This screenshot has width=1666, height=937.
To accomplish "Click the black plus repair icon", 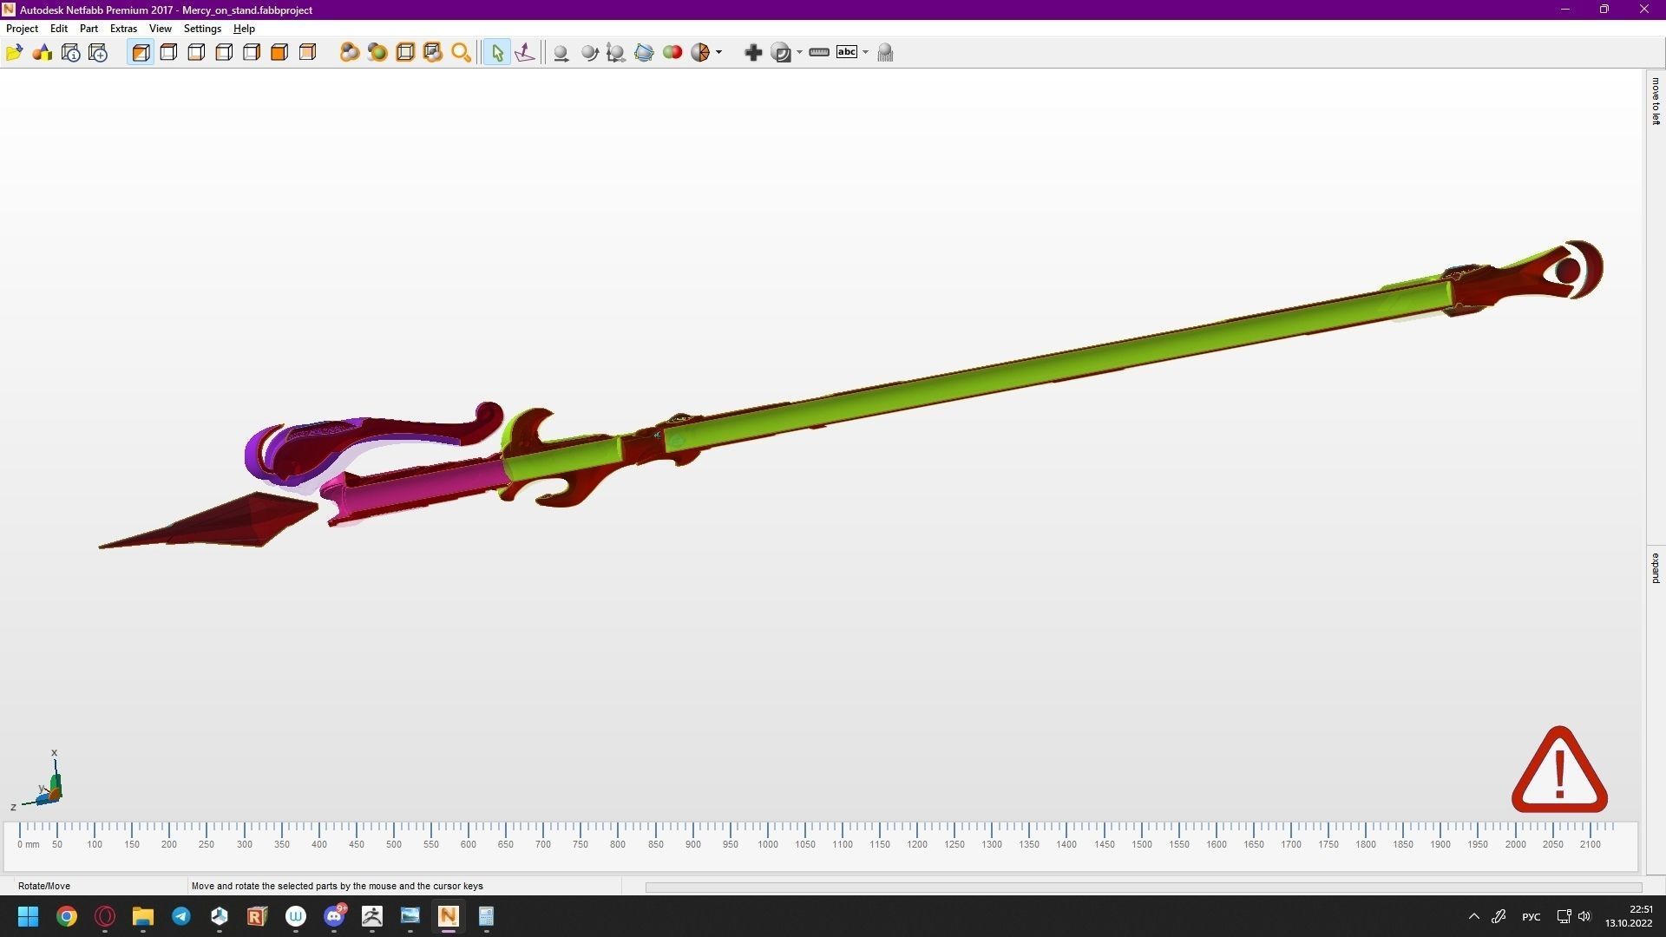I will pos(753,53).
